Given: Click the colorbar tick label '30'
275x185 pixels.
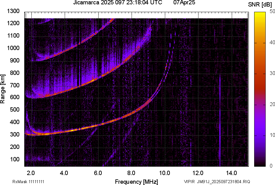Looking at the screenshot, I should point(272,73).
